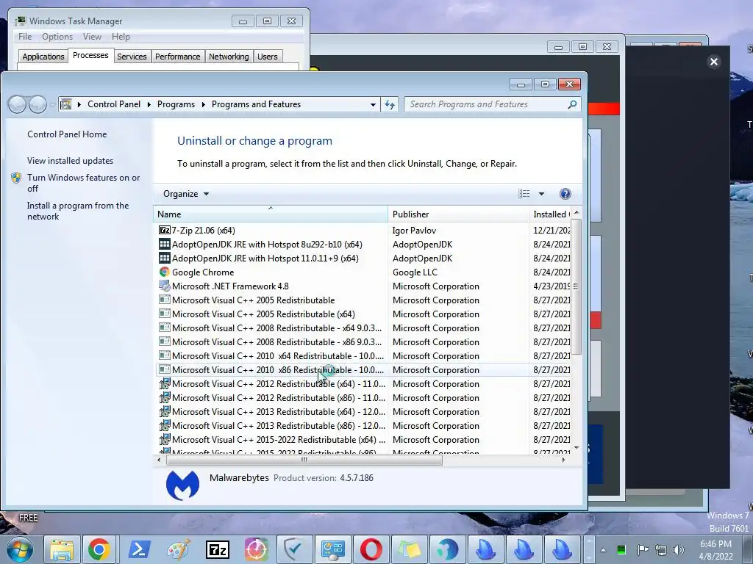Open the Windows Start menu
Screen dimensions: 753x564
pos(19,549)
